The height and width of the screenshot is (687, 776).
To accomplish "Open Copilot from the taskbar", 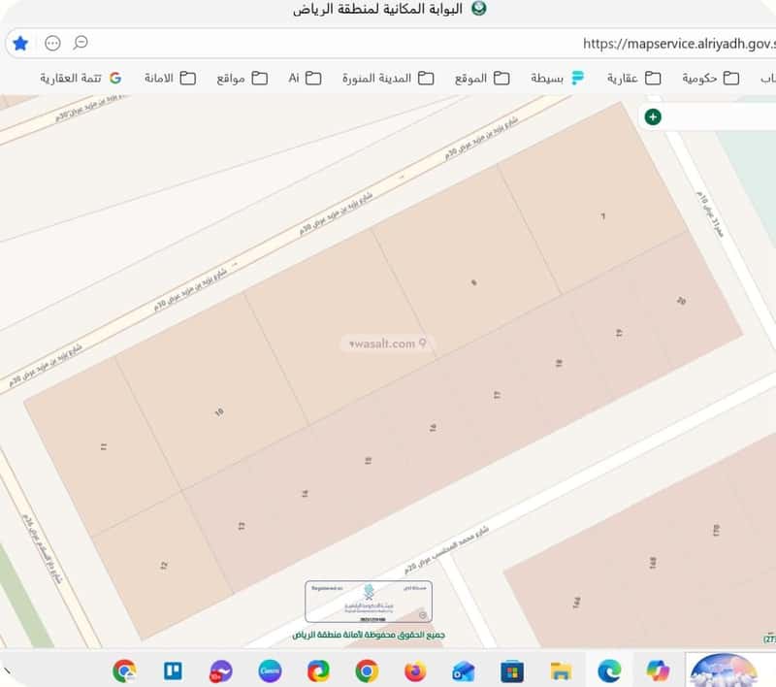I will pyautogui.click(x=658, y=671).
